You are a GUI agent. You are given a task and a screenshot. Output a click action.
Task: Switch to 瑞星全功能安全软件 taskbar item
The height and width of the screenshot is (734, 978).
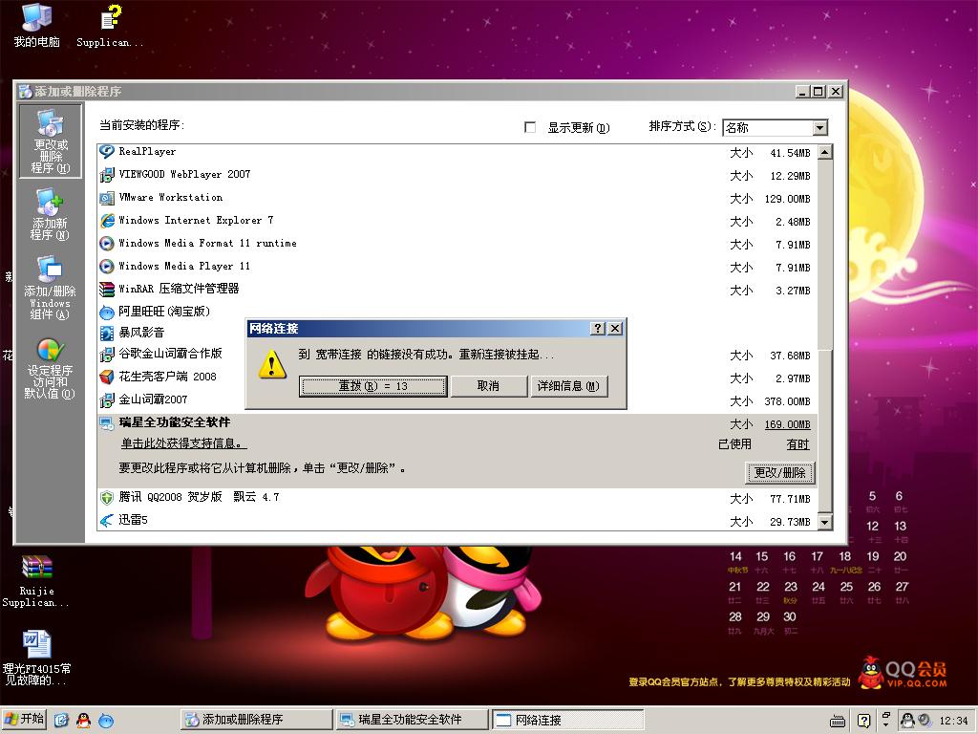pos(412,720)
